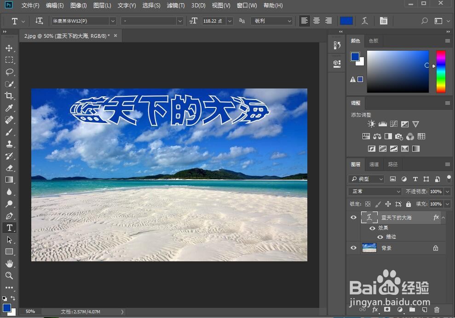Add a new layer in the Layers panel
This screenshot has width=455, height=318.
coord(424,310)
